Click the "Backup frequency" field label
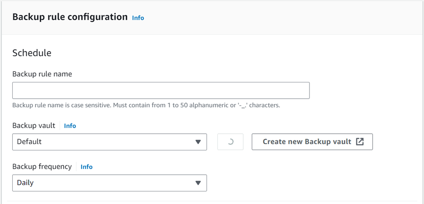Image resolution: width=424 pixels, height=204 pixels. coord(42,167)
